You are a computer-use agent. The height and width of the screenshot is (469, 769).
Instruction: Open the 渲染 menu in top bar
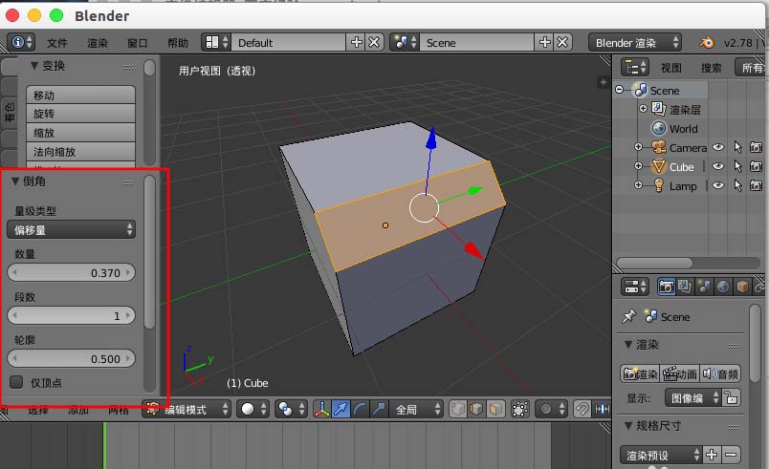98,43
